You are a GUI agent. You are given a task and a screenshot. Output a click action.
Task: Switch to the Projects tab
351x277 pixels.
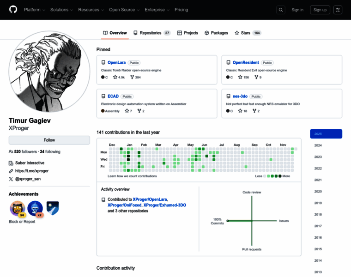tap(188, 33)
